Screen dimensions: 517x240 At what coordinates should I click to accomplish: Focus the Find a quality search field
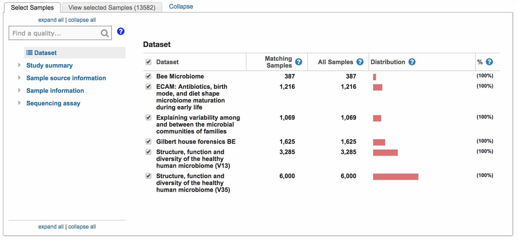(x=55, y=33)
